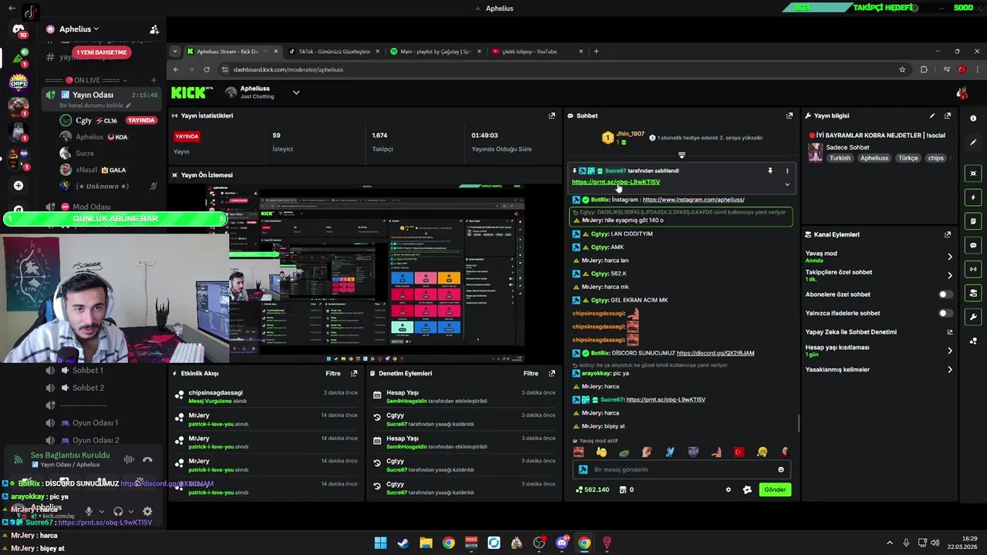Expand Yasaklanmış kelimeler setting
The width and height of the screenshot is (987, 555).
pyautogui.click(x=949, y=369)
